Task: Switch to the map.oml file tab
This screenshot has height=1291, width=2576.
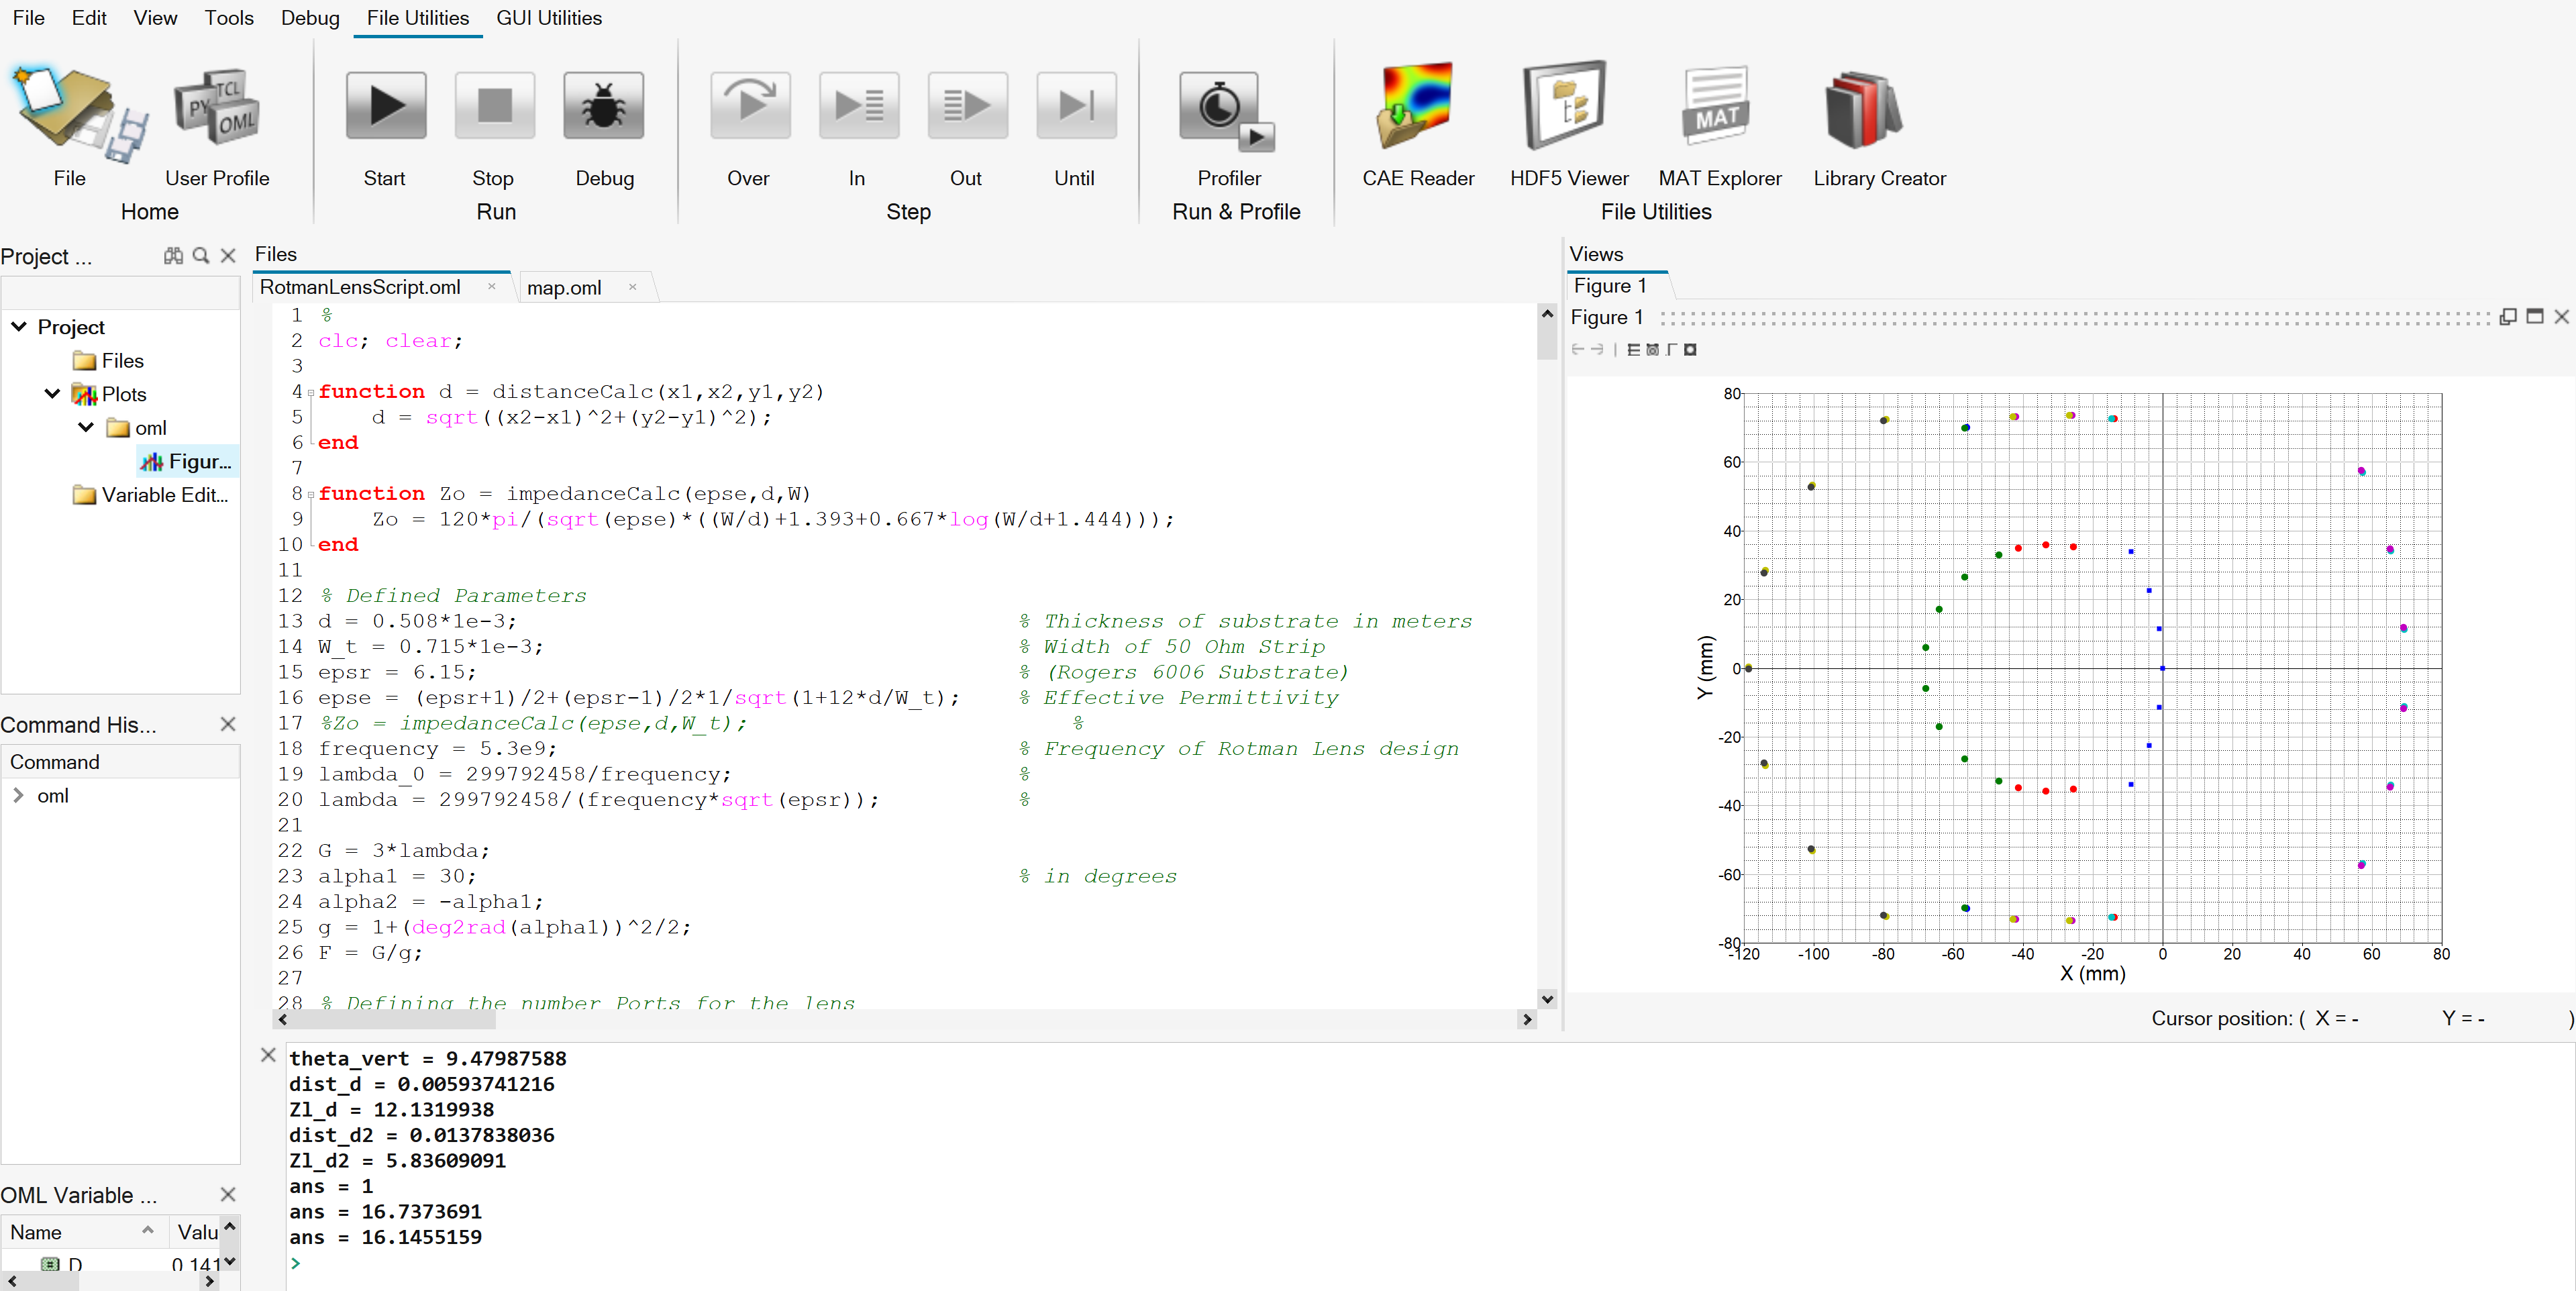Action: [x=564, y=288]
